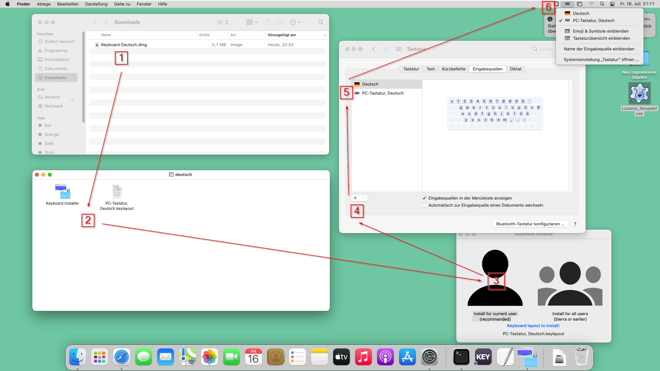Click share icon in Finder toolbar
This screenshot has height=371, width=660.
(x=267, y=22)
